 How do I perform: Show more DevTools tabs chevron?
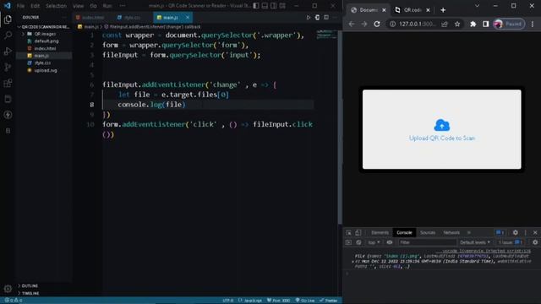pyautogui.click(x=469, y=233)
